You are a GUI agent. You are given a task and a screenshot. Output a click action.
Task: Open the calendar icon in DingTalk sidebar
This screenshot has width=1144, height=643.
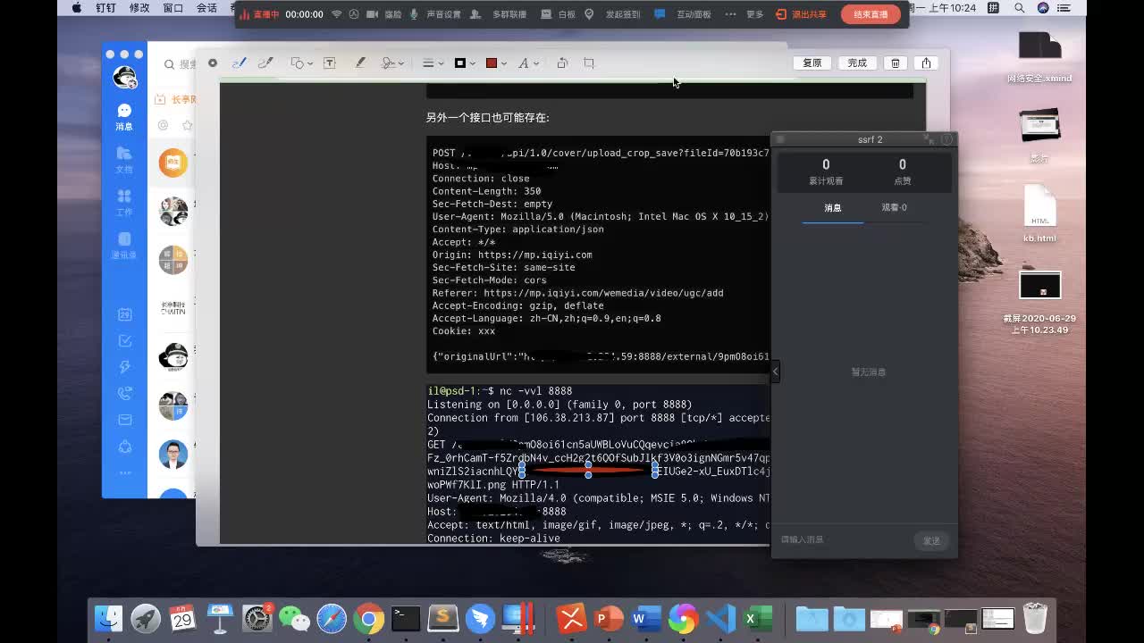(125, 314)
